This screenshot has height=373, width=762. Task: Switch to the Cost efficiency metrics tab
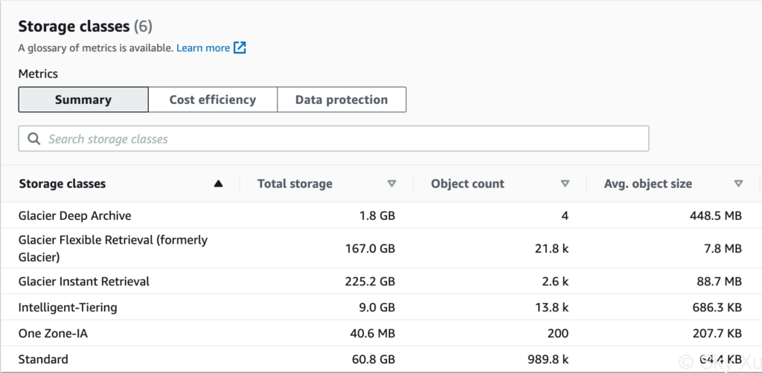pyautogui.click(x=213, y=100)
